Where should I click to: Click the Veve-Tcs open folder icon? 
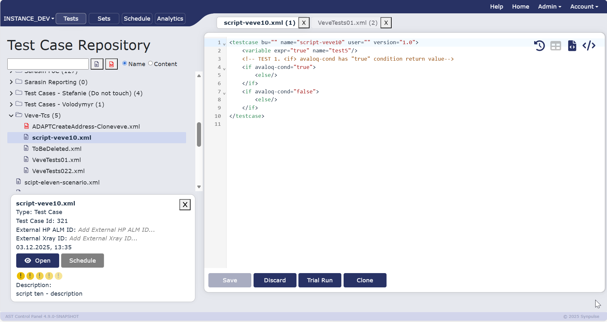[x=19, y=115]
